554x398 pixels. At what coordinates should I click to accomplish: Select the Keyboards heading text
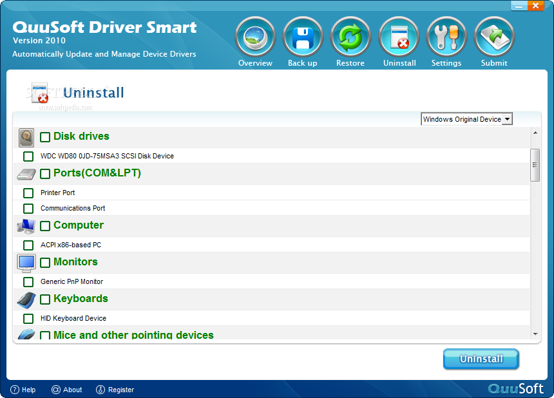point(81,299)
